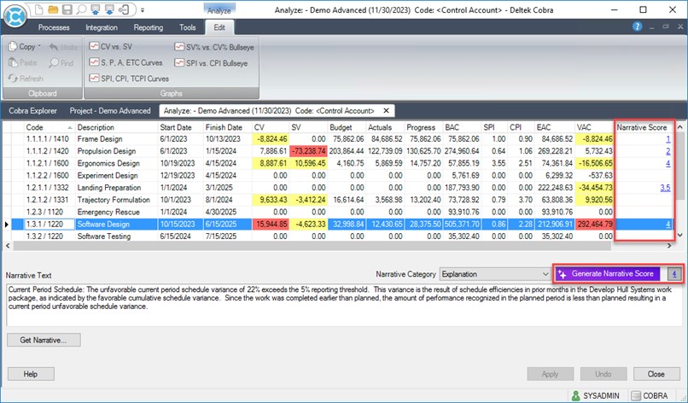688x403 pixels.
Task: Click the magnifier search icon in quick access toolbar
Action: click(79, 9)
